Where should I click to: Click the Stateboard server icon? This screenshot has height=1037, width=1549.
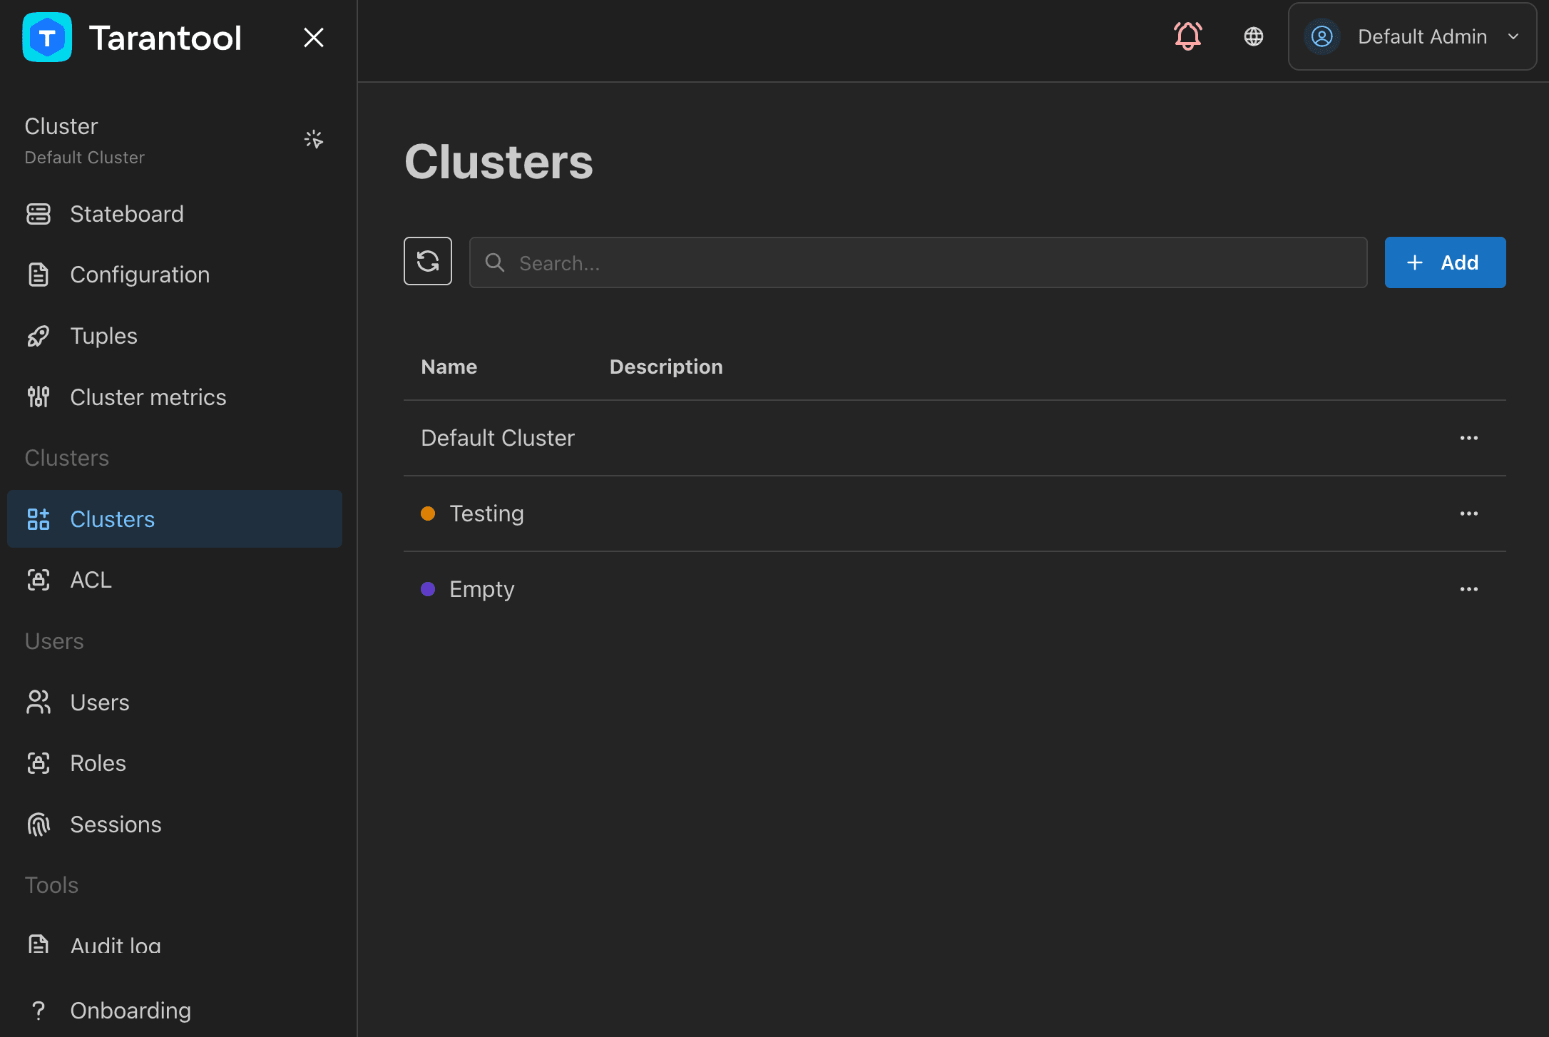pos(39,214)
